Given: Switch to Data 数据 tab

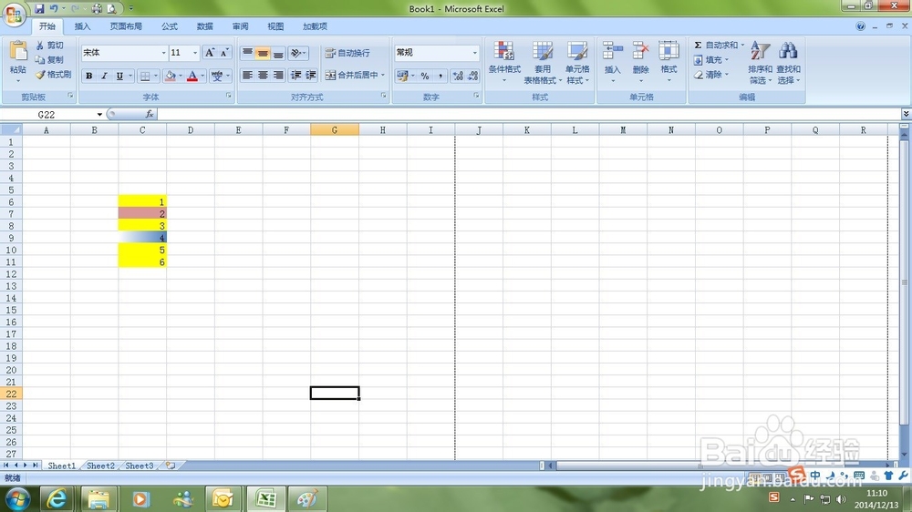Looking at the screenshot, I should pos(204,26).
